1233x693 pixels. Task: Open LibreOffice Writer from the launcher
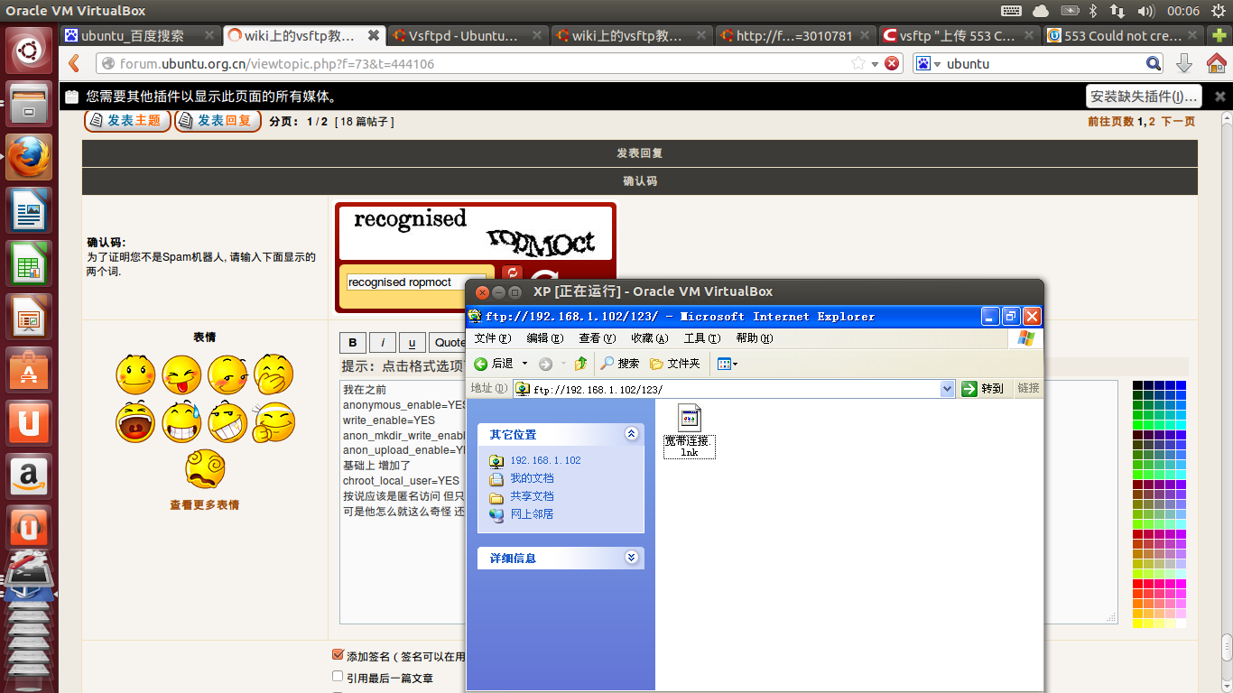pyautogui.click(x=29, y=211)
